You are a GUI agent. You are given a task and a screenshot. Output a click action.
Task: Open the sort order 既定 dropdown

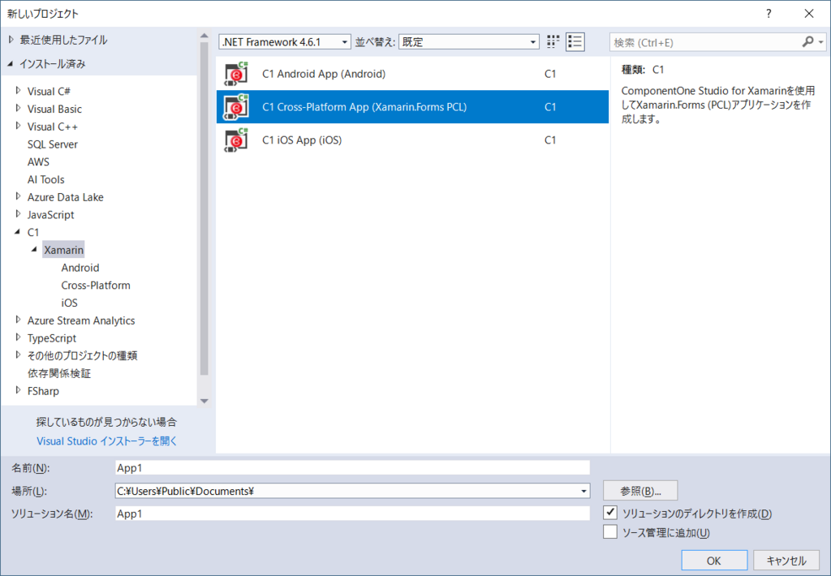click(468, 42)
